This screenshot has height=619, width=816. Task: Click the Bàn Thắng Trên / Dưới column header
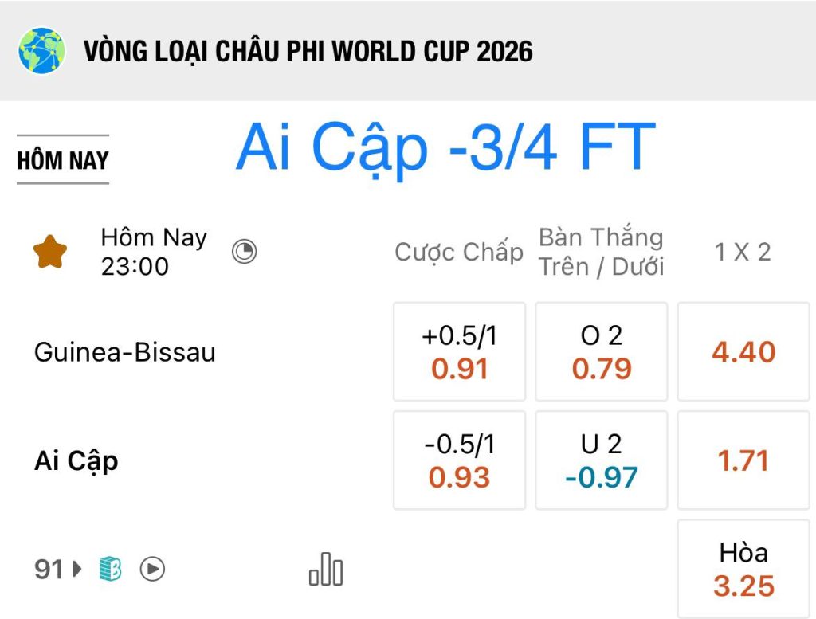pos(601,253)
